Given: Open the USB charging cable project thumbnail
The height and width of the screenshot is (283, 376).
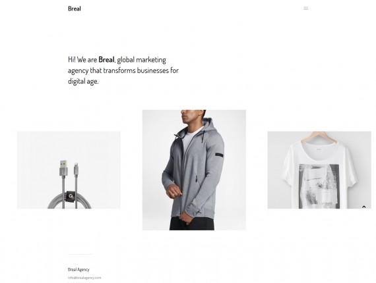Looking at the screenshot, I should pos(69,170).
